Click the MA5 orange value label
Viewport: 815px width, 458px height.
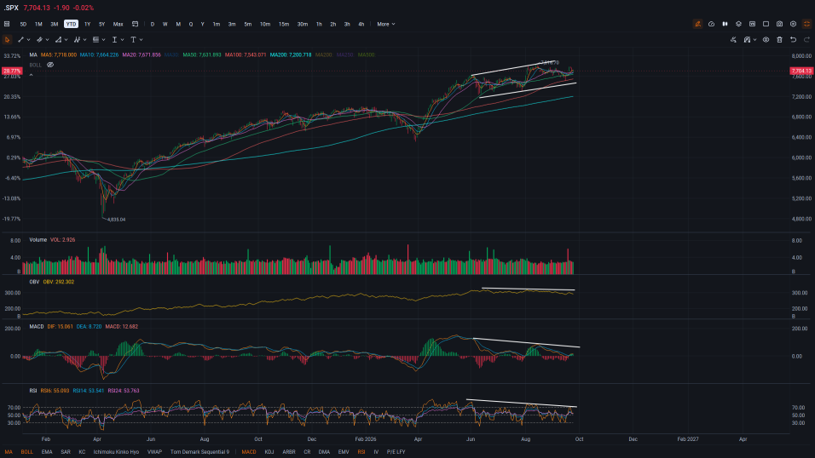(x=58, y=54)
